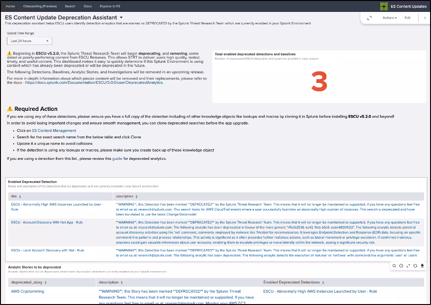Image resolution: width=431 pixels, height=305 pixels.
Task: Enter dashboard full screen mode from the header
Action: click(x=370, y=18)
